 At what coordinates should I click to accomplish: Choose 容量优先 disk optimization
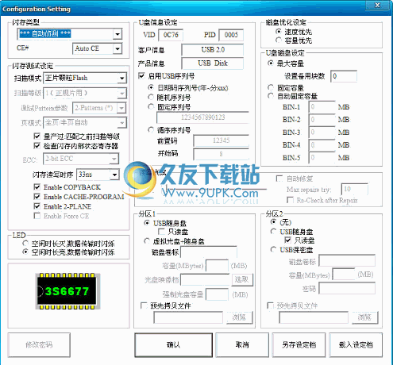(279, 40)
